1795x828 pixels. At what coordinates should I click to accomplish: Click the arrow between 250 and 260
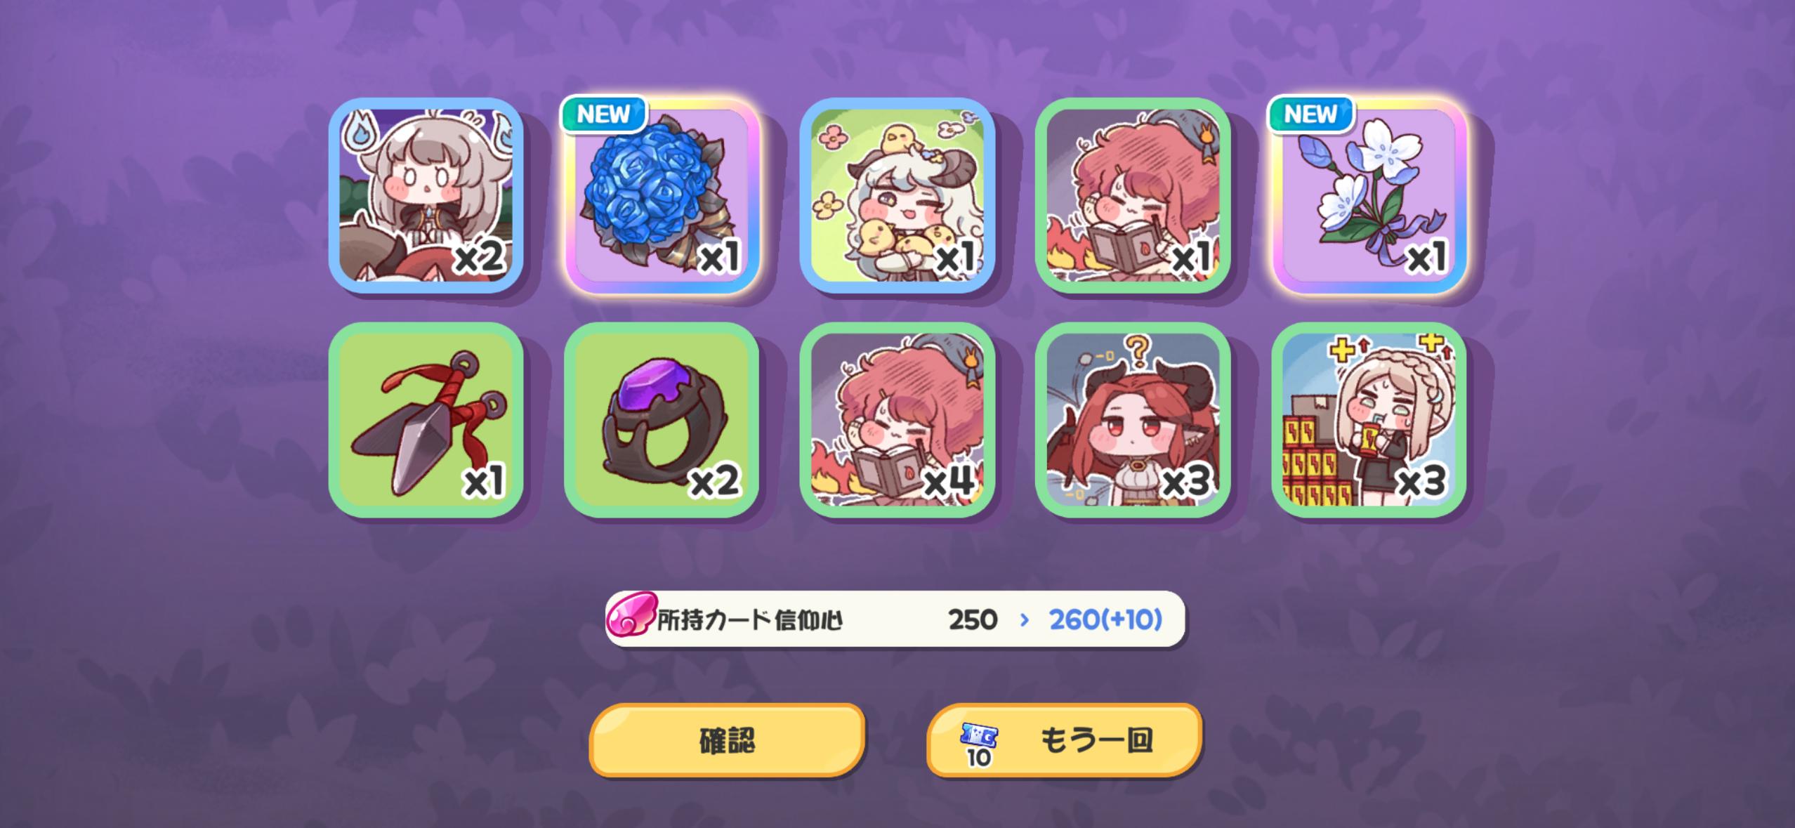point(1024,619)
